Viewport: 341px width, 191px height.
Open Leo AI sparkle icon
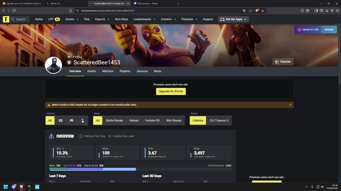[327, 10]
